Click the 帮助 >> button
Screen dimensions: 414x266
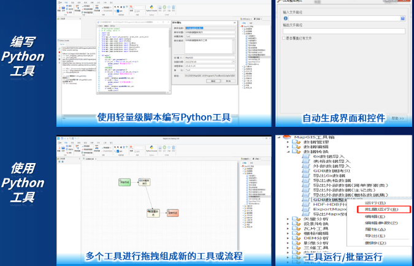(x=398, y=118)
